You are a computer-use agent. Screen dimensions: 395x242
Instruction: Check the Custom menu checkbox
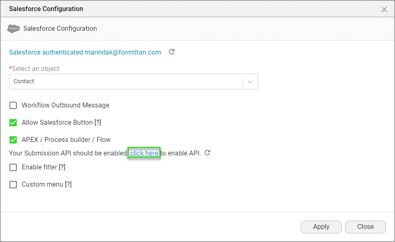[14, 185]
